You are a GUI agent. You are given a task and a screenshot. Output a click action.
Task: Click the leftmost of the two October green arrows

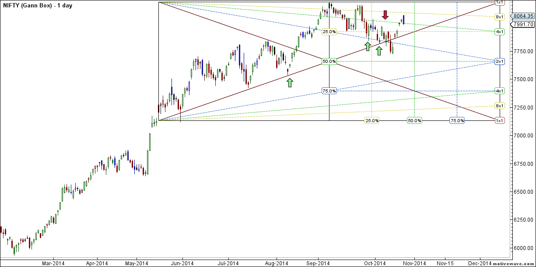coord(368,46)
